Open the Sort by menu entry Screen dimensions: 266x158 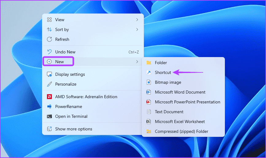(x=93, y=29)
